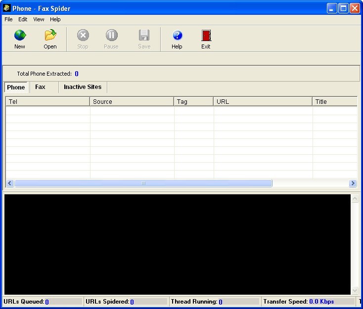Click the URL column header

[263, 101]
